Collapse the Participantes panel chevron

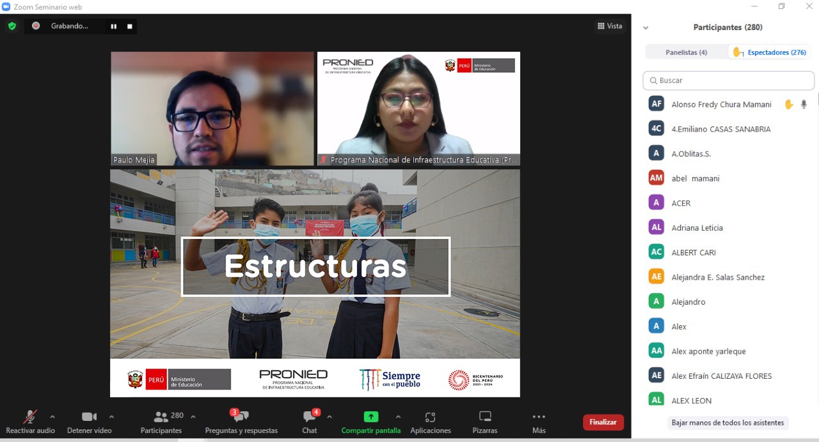click(646, 27)
